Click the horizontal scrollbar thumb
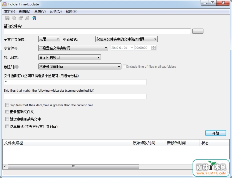Screen dimensions: 232x178 pyautogui.click(x=73, y=166)
